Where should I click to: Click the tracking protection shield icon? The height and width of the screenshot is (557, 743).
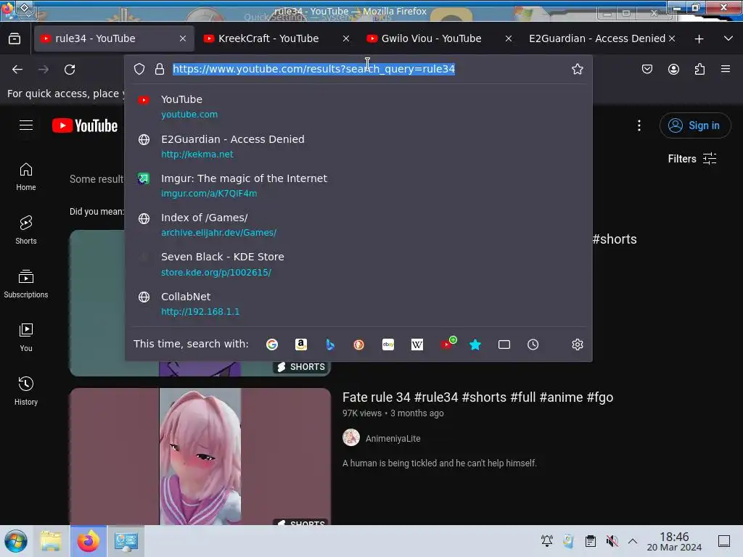(139, 69)
